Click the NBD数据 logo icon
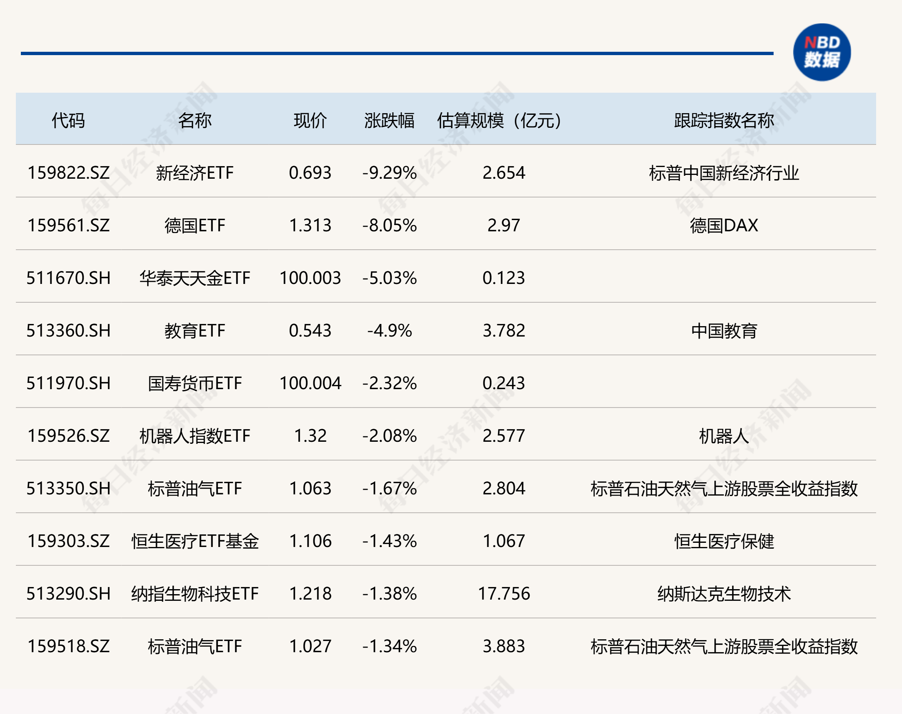The width and height of the screenshot is (902, 714). 821,52
